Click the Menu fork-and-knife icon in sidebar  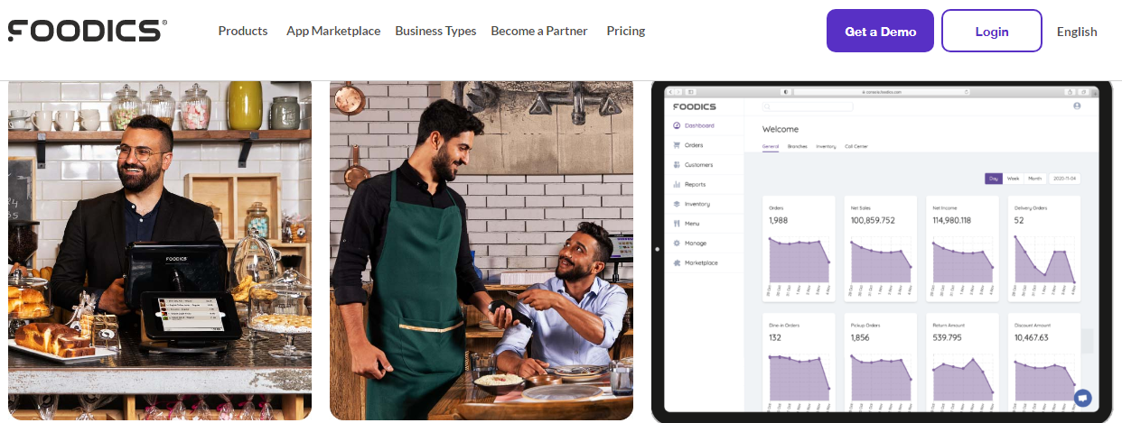tap(677, 224)
